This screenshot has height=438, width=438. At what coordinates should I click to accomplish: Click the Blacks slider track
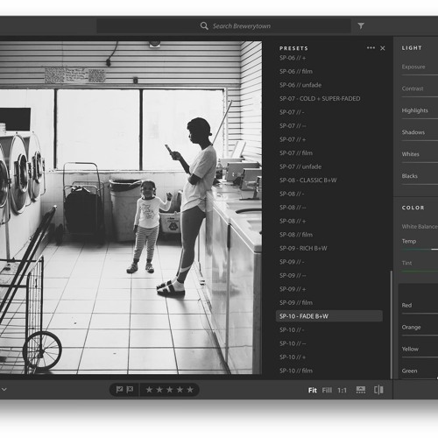420,184
